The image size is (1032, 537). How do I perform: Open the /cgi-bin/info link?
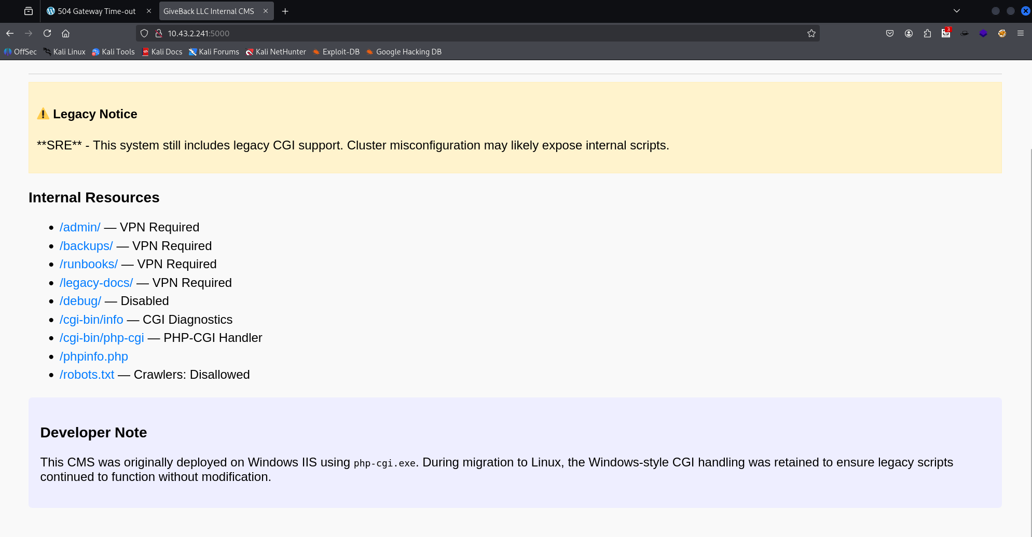click(91, 320)
